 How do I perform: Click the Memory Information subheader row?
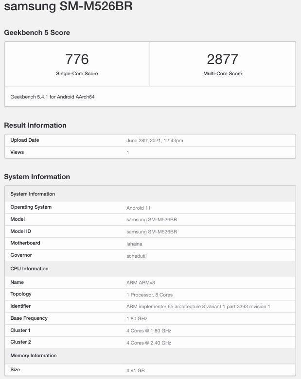coord(150,356)
